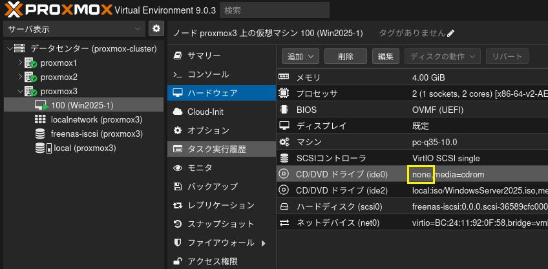Open the サマリー tab
This screenshot has height=269, width=548.
click(222, 55)
